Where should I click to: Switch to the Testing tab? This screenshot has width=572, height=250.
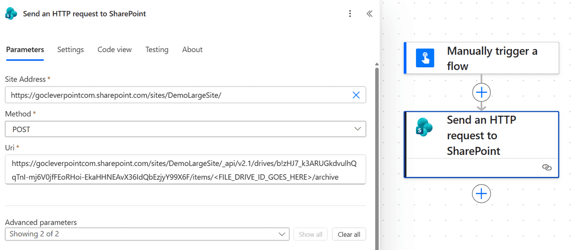point(157,50)
